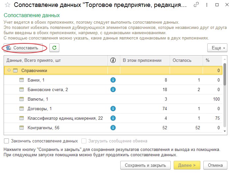Image resolution: width=232 pixels, height=173 pixels.
Task: Select the Справочники table icon
Action: click(x=15, y=70)
